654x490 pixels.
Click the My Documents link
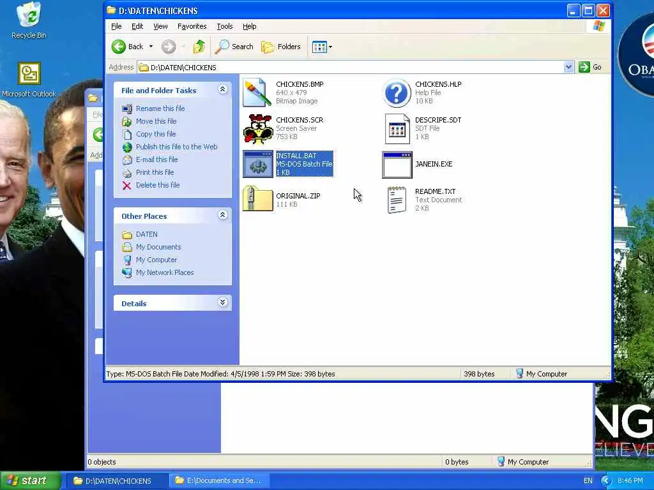coord(158,247)
